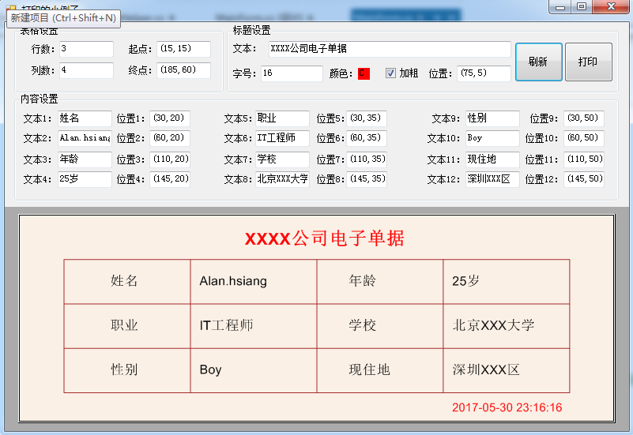Screen dimensions: 633x435
Task: Click 文本8 field containing 北京XXX大学
Action: coord(282,179)
